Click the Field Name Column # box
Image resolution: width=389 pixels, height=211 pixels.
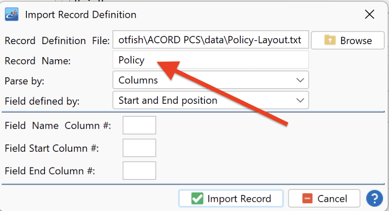pos(139,125)
